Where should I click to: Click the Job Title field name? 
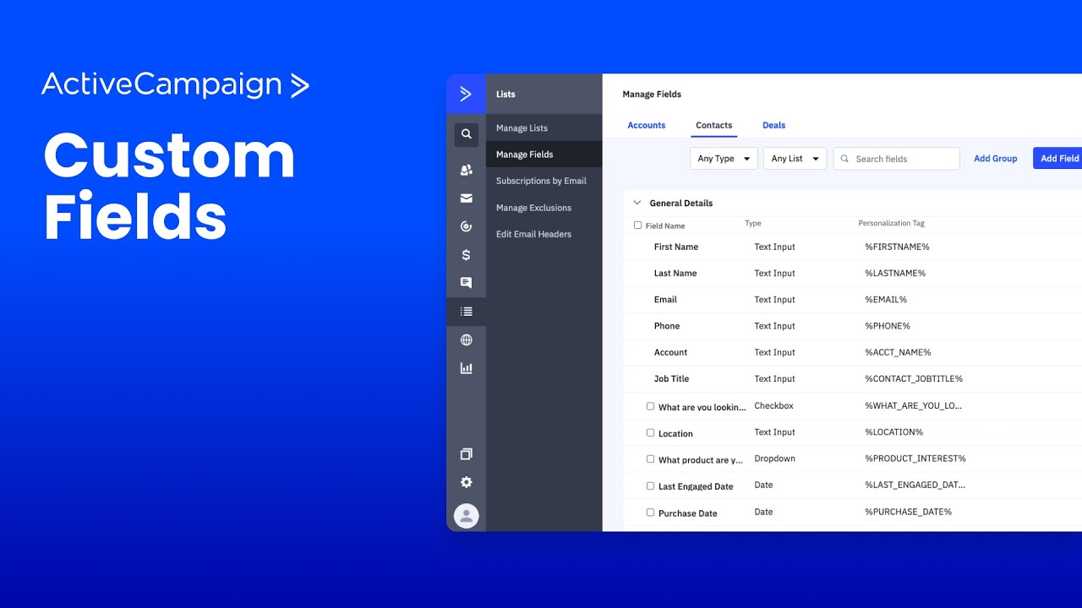click(x=672, y=379)
